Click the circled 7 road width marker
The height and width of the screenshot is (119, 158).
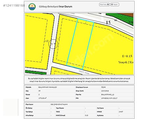[53, 44]
